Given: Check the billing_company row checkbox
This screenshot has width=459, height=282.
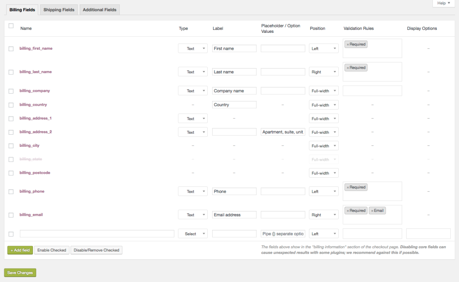Looking at the screenshot, I should [11, 90].
